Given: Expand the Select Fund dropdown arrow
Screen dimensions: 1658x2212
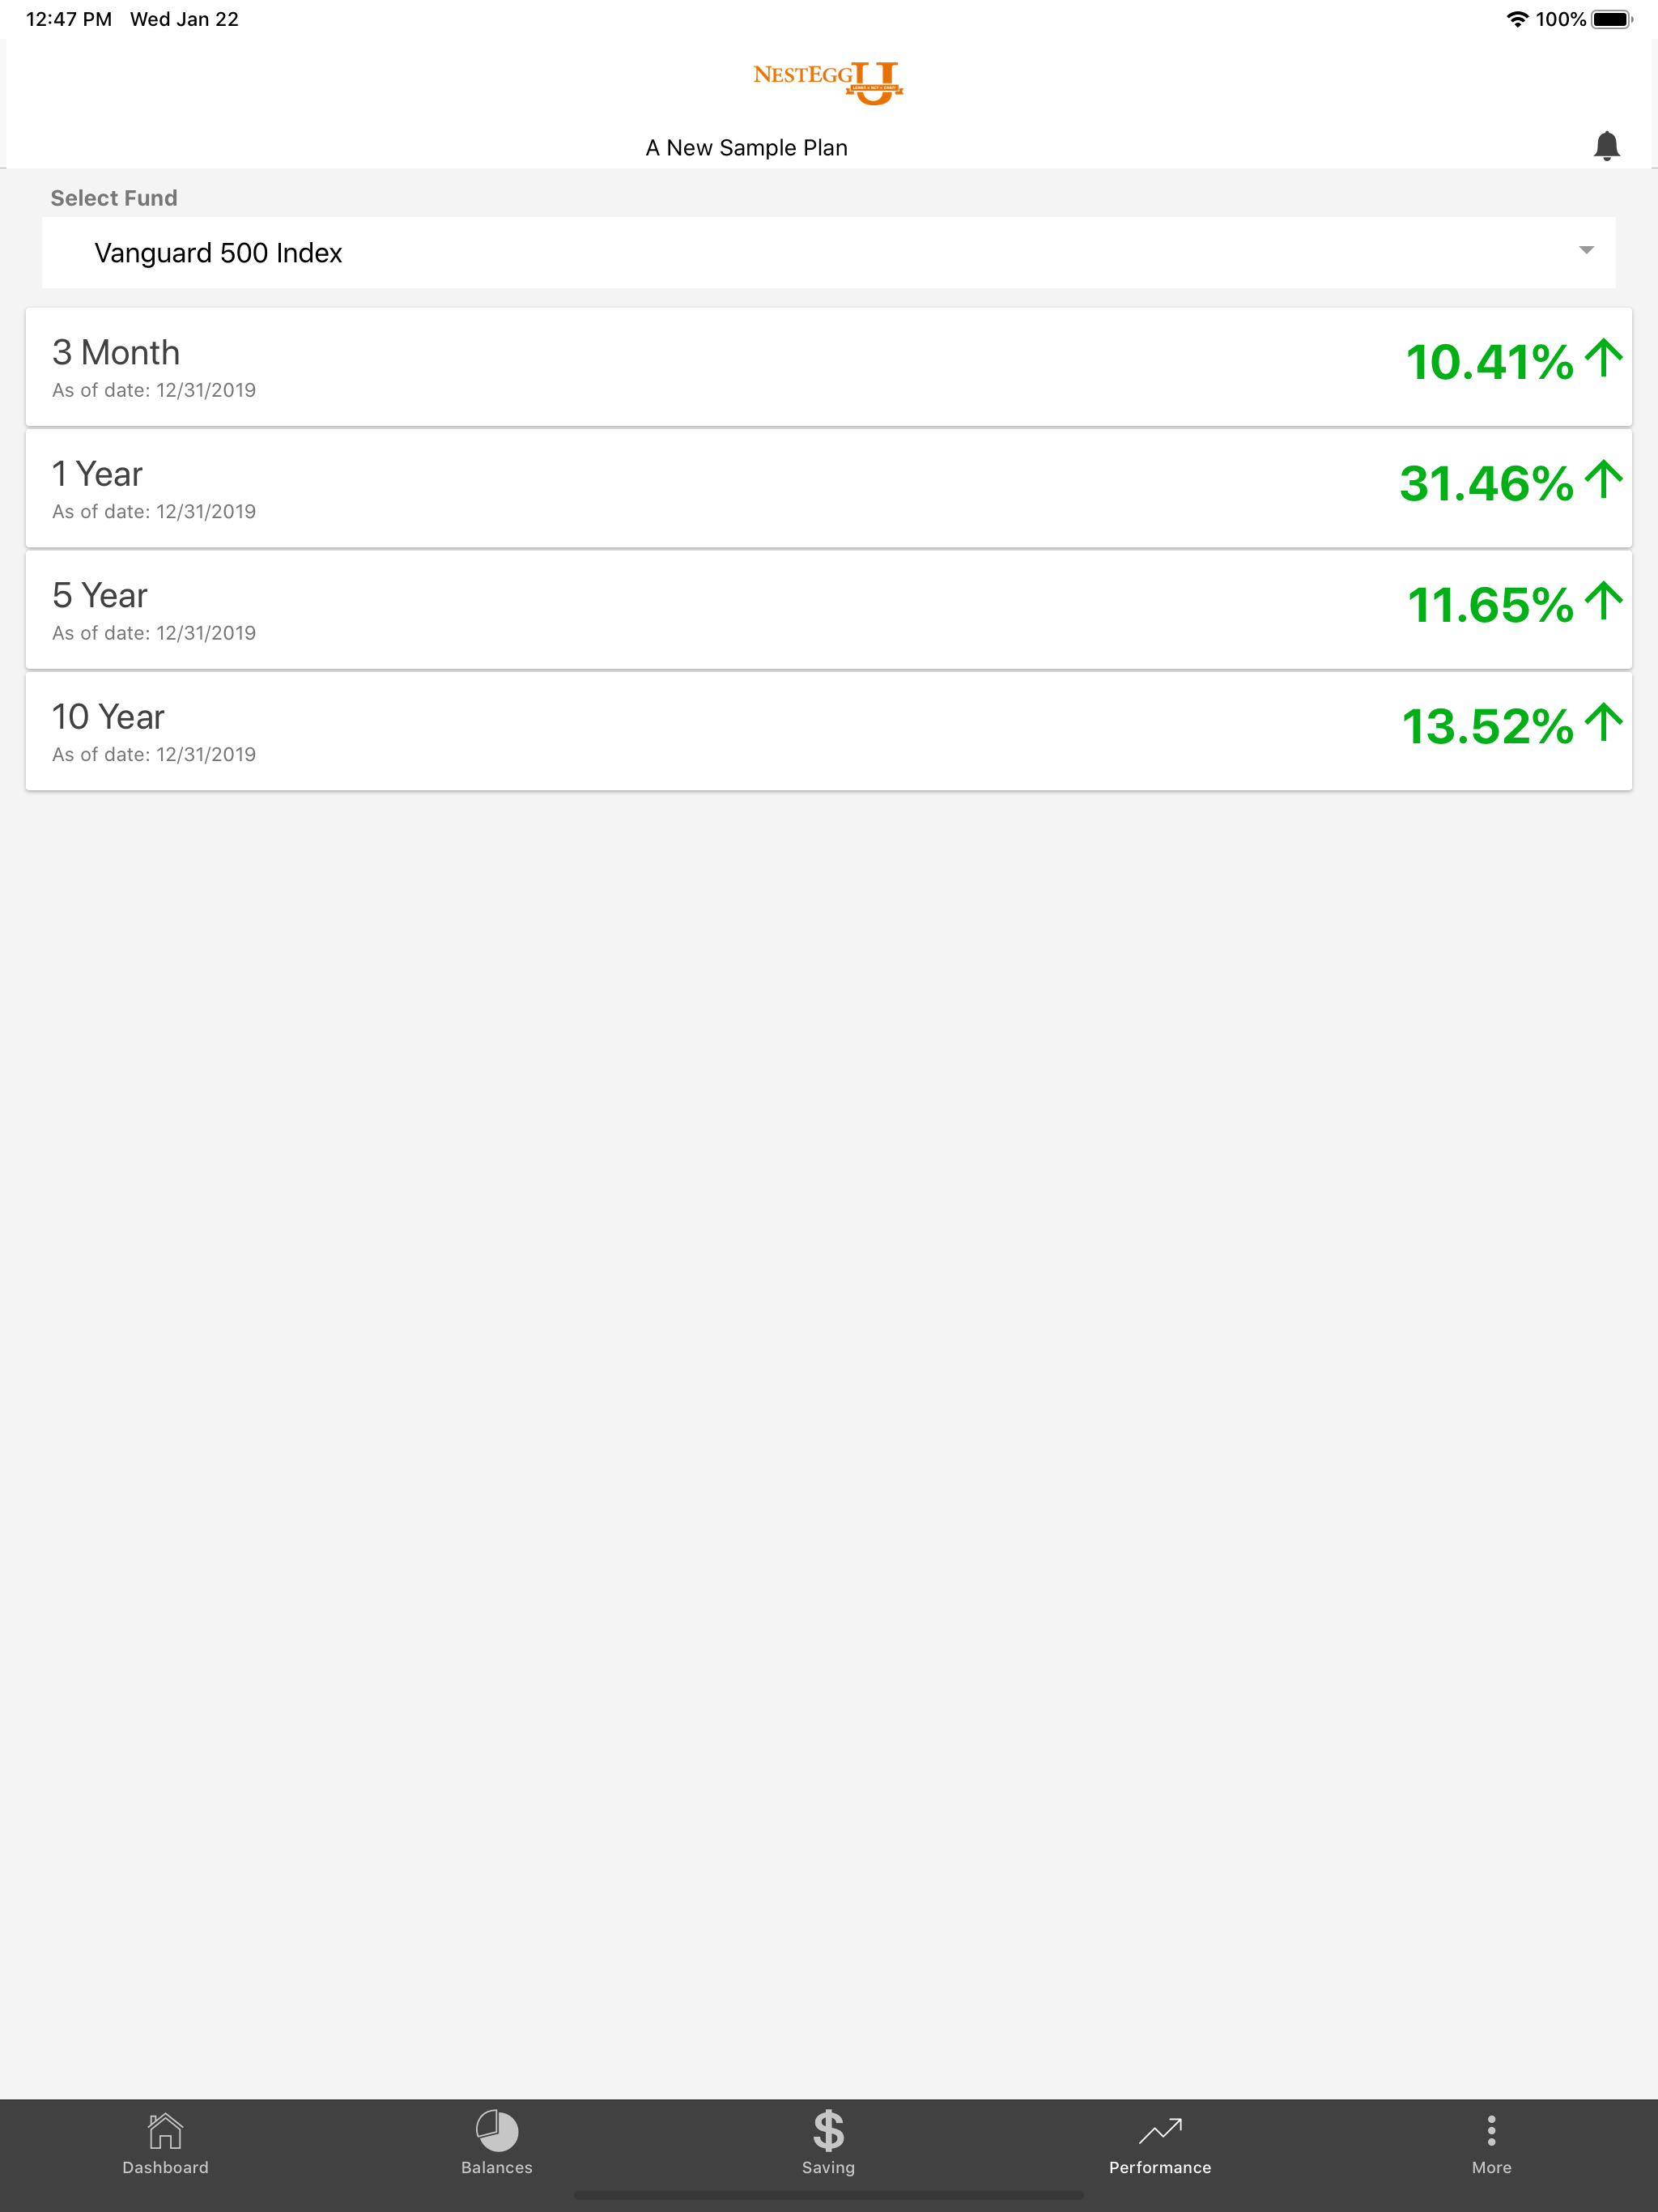Looking at the screenshot, I should click(x=1586, y=250).
